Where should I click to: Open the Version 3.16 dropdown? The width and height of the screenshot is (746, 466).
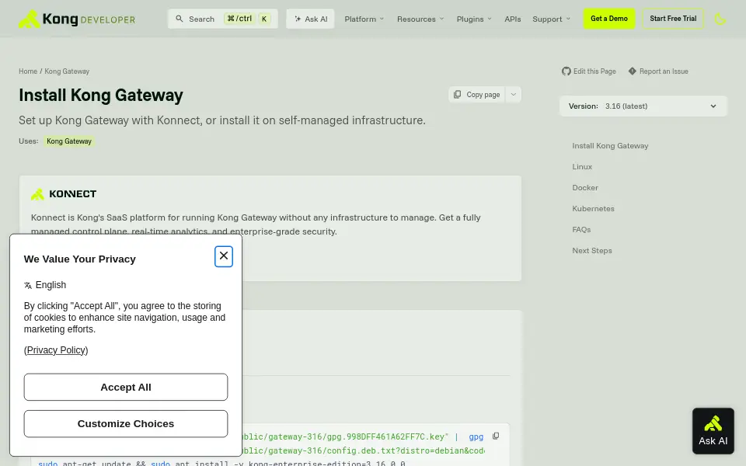click(643, 106)
